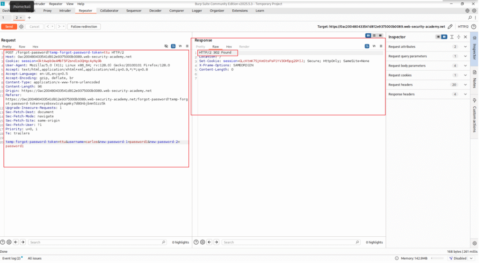Open the Event log (2)
479x263 pixels.
(12, 258)
